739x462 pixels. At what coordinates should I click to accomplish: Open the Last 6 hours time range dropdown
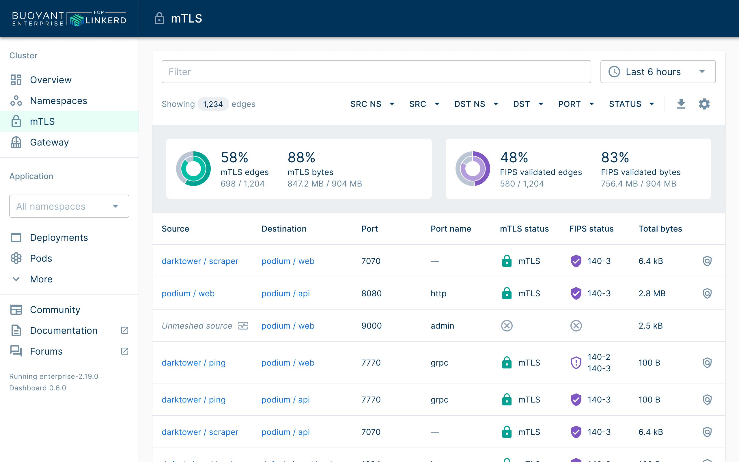pos(658,72)
